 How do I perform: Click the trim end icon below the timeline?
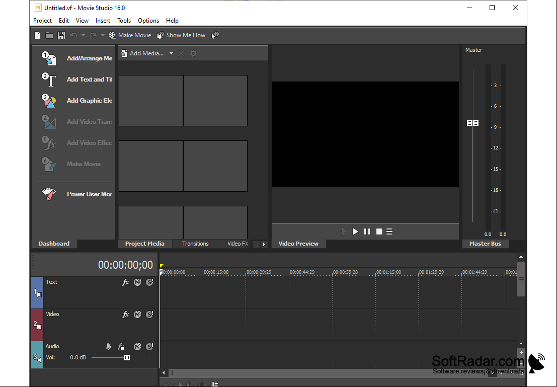click(x=190, y=384)
